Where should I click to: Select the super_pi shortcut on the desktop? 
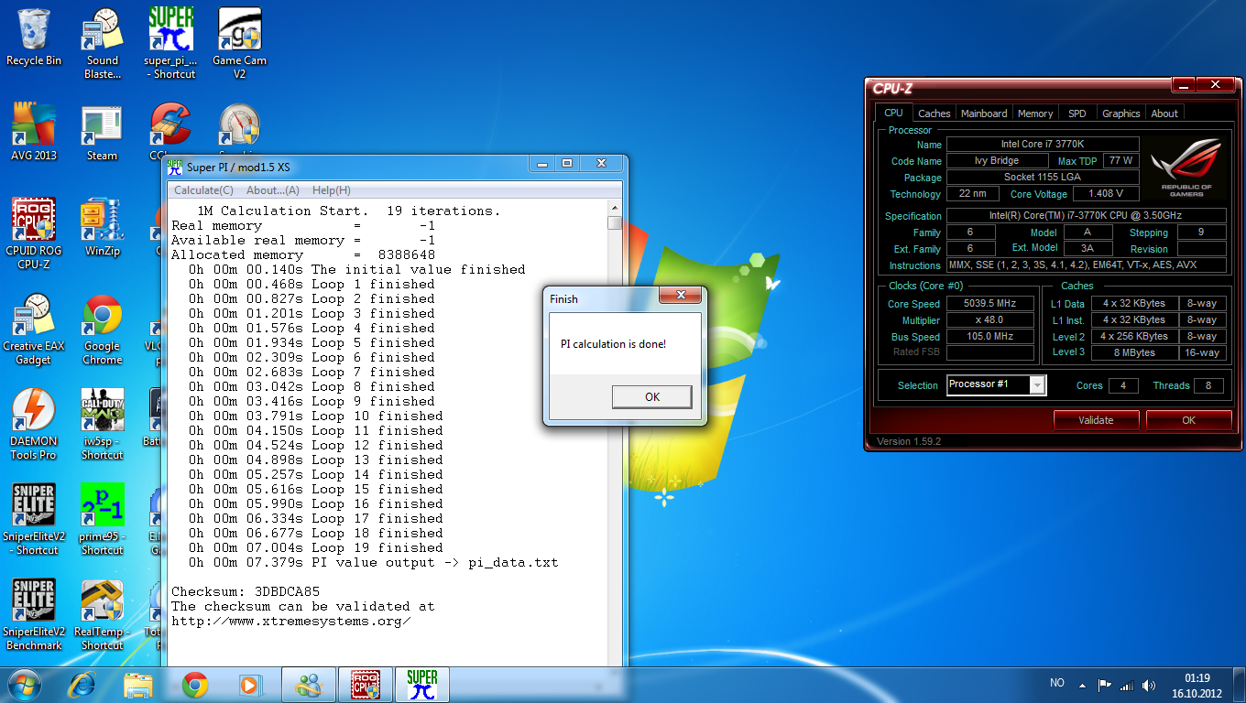click(170, 43)
